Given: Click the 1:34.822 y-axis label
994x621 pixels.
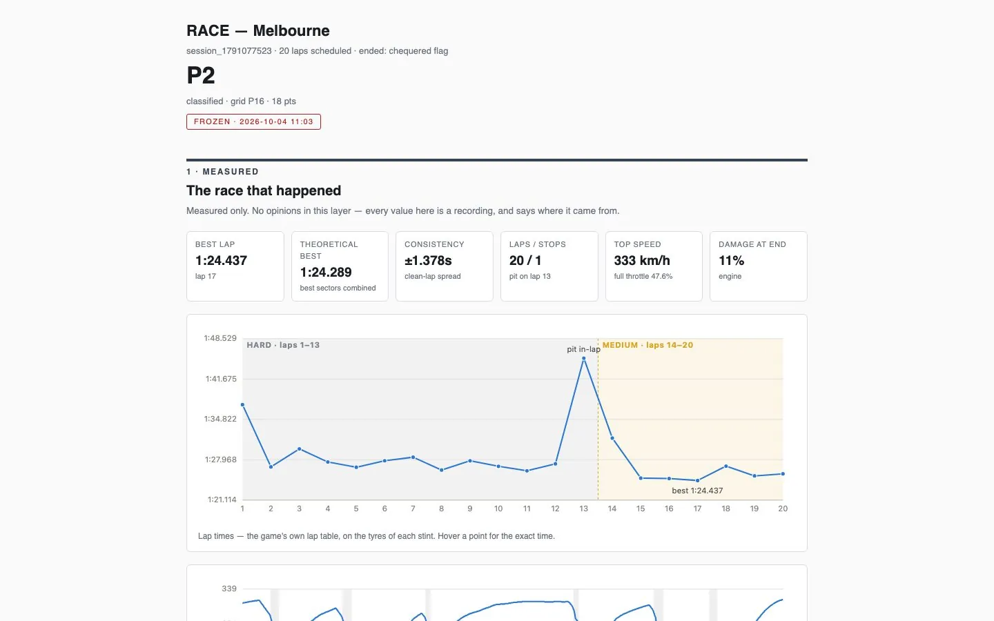Looking at the screenshot, I should pos(220,419).
